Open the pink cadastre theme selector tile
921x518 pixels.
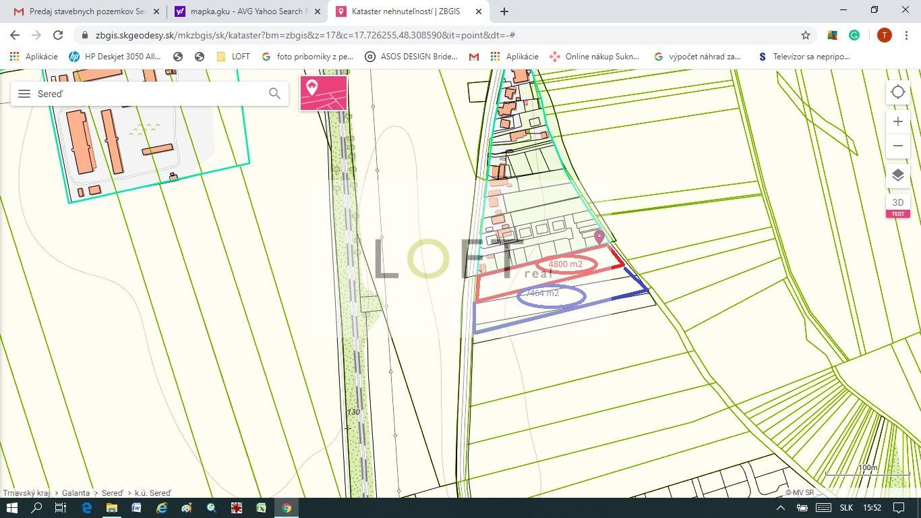324,93
